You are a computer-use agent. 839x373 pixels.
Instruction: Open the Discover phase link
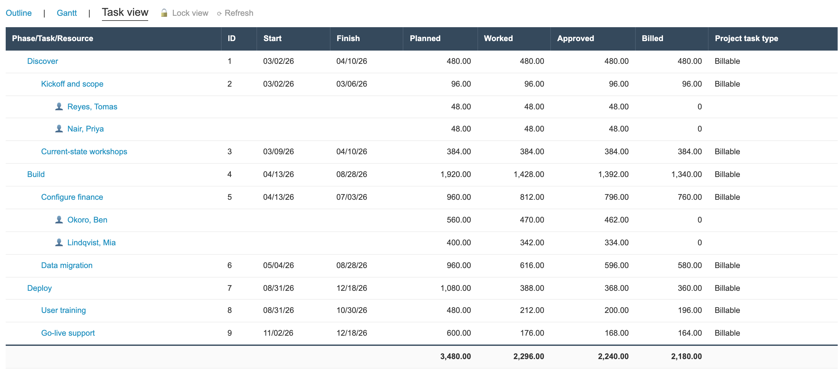[43, 61]
